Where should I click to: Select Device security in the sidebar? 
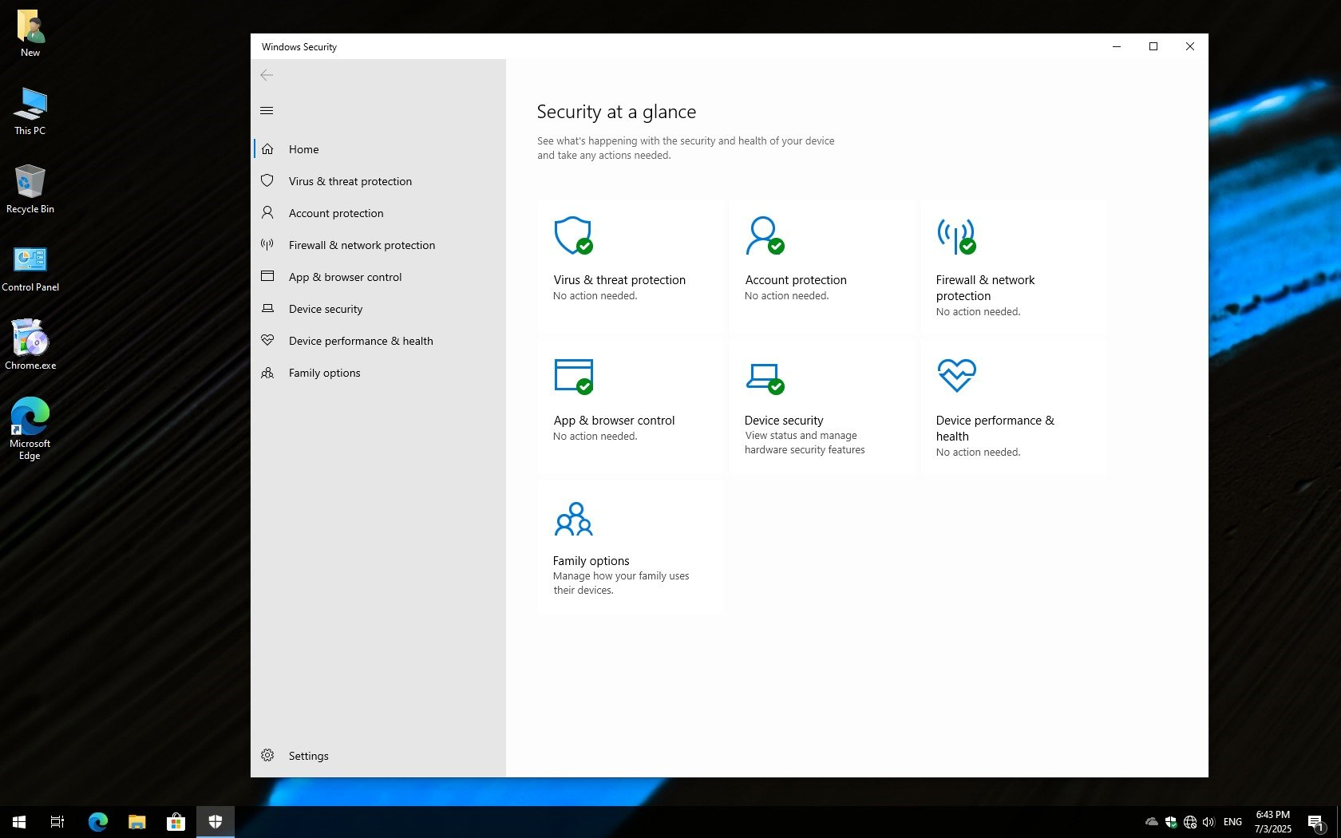pyautogui.click(x=325, y=309)
